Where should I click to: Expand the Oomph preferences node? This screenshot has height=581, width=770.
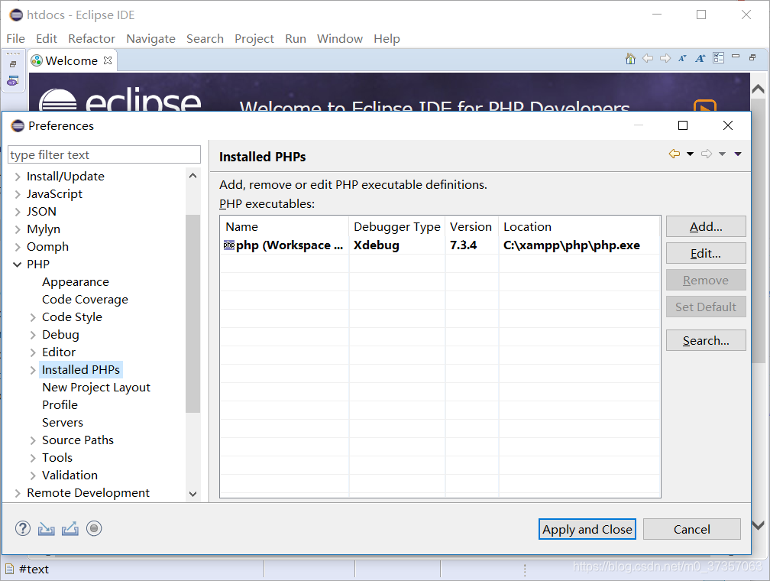[18, 247]
